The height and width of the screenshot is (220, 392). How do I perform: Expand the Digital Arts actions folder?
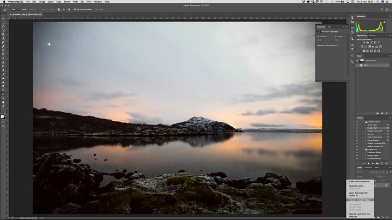363,149
